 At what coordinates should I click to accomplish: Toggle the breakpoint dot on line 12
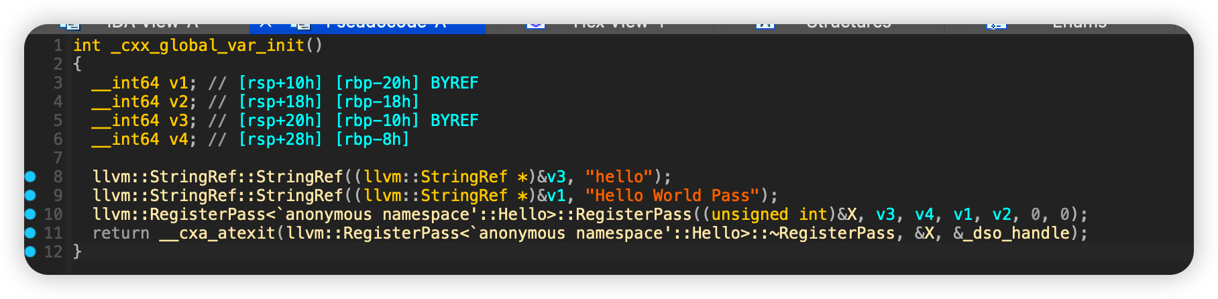coord(30,252)
